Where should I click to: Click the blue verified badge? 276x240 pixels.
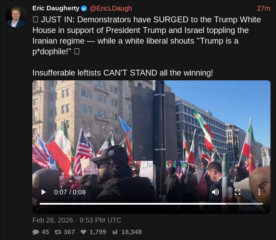[84, 9]
